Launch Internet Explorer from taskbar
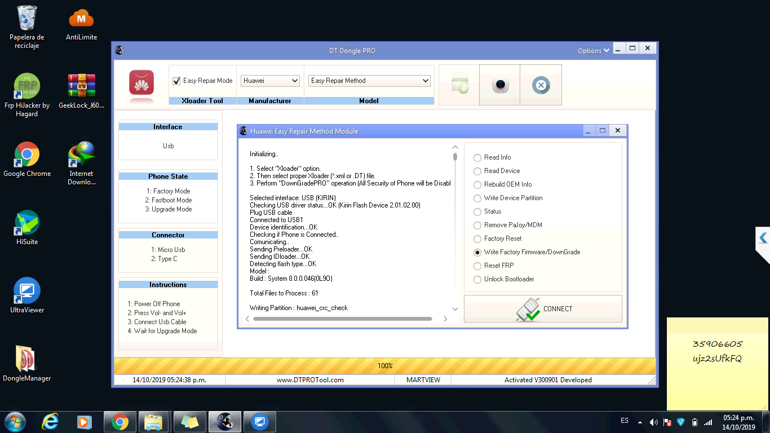 click(50, 421)
